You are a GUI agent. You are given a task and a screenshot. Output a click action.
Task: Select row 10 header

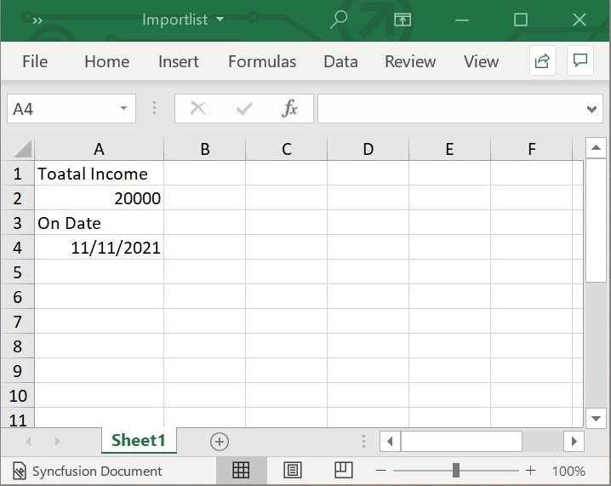tap(17, 396)
